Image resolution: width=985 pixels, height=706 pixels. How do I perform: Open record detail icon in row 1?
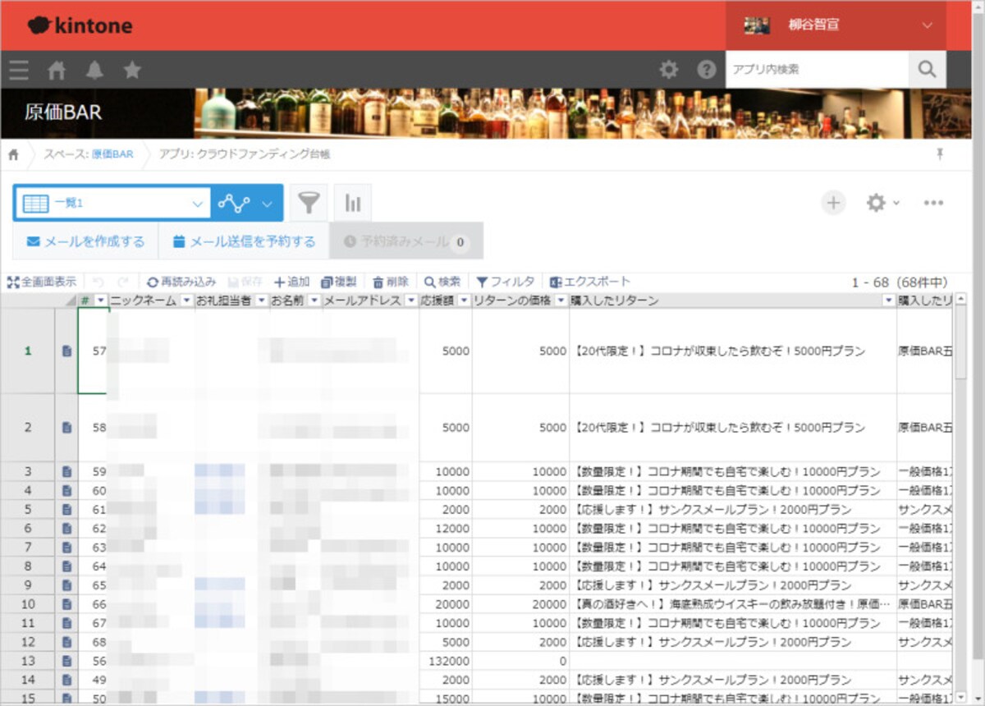[66, 351]
